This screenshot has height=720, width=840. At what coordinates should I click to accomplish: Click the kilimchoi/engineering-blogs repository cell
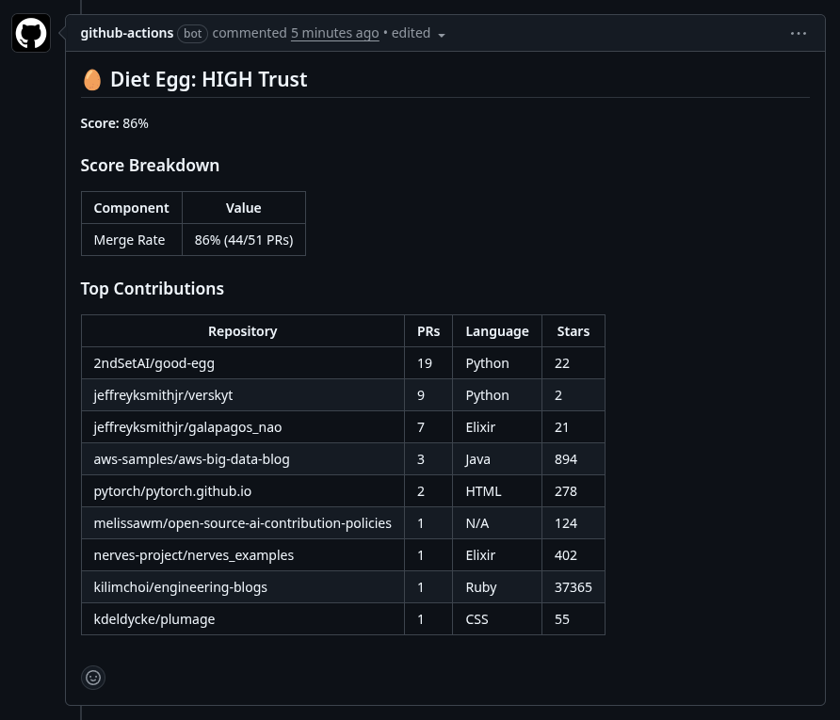coord(180,587)
